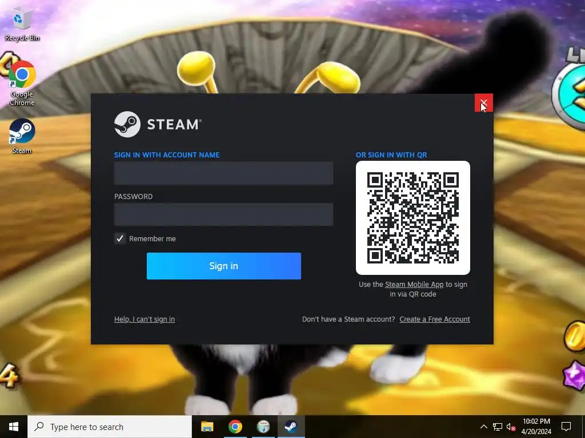
Task: Open the installer app icon on the taskbar
Action: coord(263,427)
